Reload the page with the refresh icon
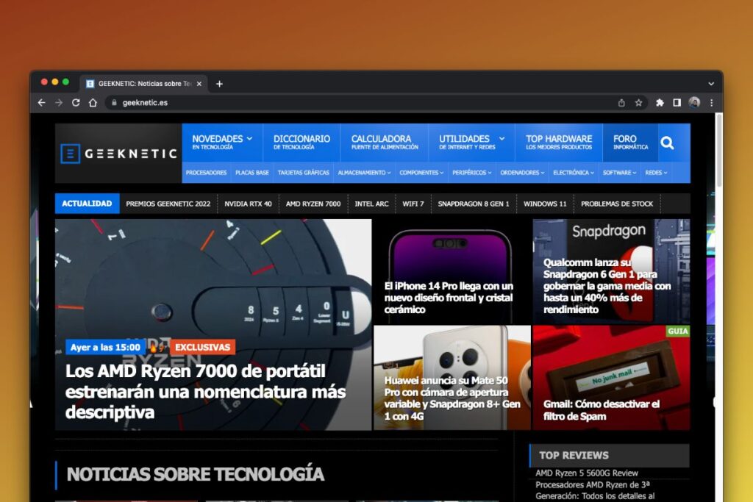This screenshot has height=502, width=753. click(76, 103)
